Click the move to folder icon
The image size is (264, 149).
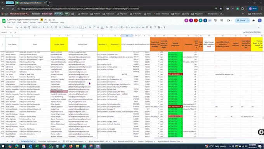[x=50, y=19]
